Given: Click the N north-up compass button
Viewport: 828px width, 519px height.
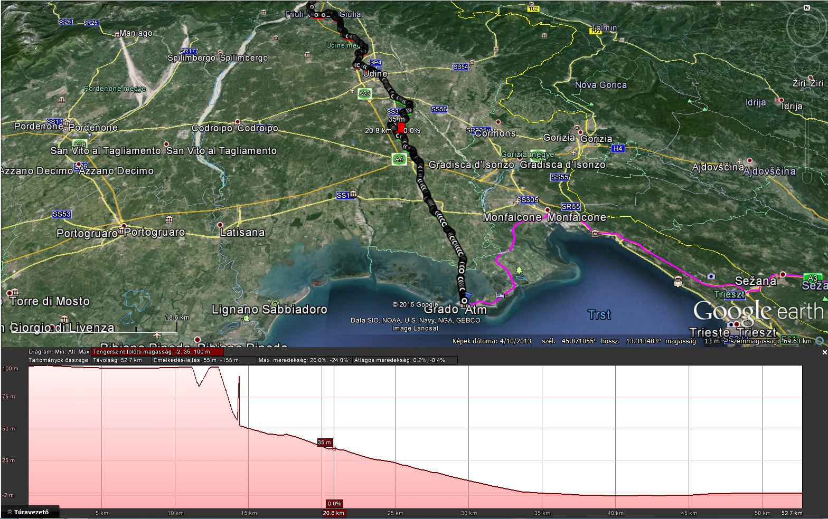Looking at the screenshot, I should coord(807,8).
